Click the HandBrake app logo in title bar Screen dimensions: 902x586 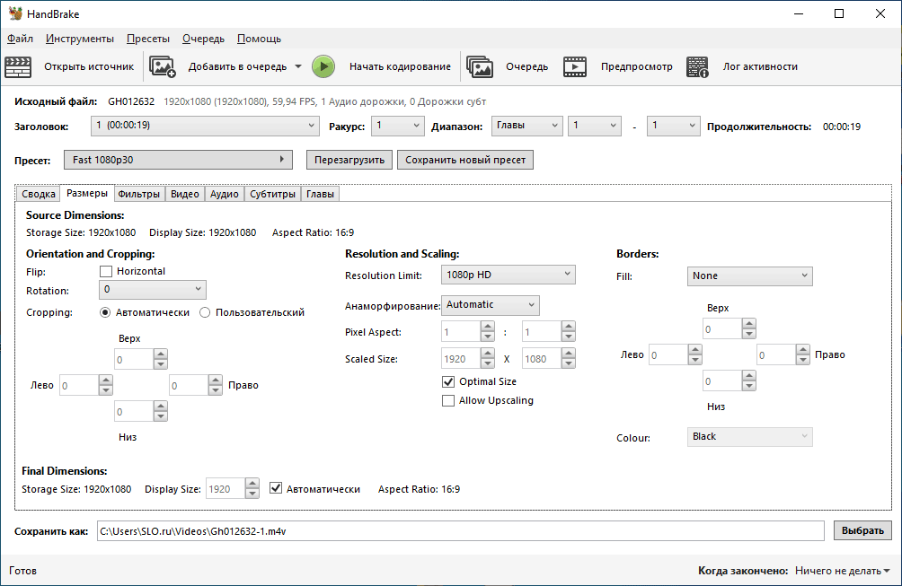pos(15,13)
